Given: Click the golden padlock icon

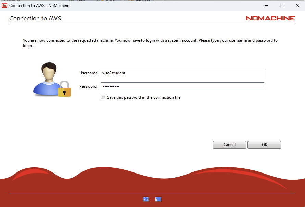Looking at the screenshot, I should 64,89.
